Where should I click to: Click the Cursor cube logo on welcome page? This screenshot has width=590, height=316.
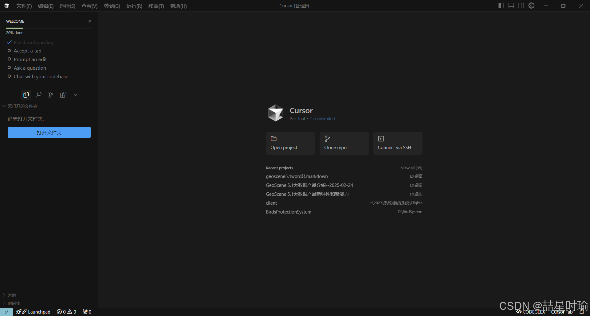(276, 113)
